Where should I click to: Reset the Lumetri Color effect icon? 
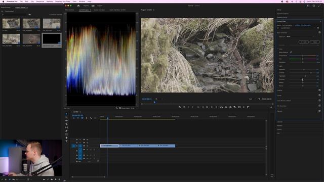tap(318, 28)
